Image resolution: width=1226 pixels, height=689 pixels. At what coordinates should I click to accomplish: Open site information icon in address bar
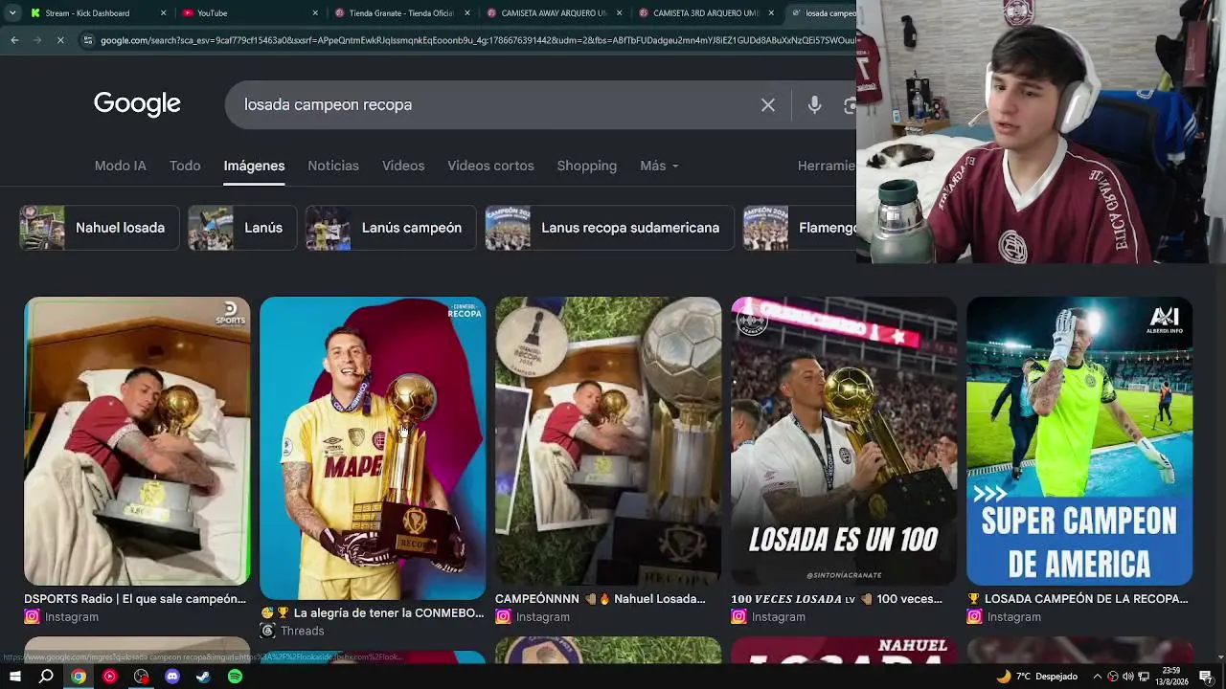88,40
